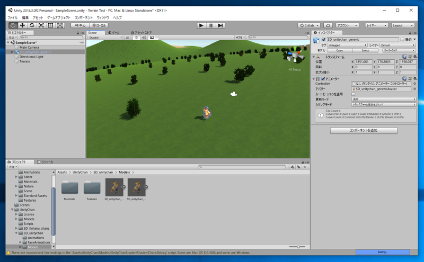Screen dimensions: 424x262
Task: Open Transform component gear menu
Action: coord(415,57)
